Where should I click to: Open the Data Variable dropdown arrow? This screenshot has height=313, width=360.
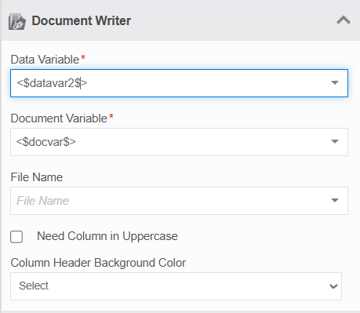coord(335,82)
